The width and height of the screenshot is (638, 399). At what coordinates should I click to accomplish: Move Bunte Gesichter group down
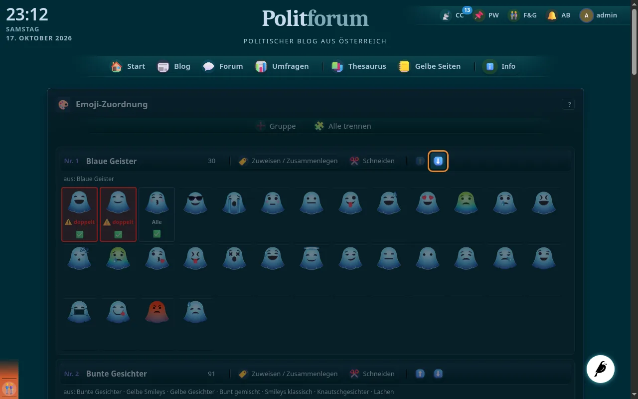pyautogui.click(x=438, y=374)
